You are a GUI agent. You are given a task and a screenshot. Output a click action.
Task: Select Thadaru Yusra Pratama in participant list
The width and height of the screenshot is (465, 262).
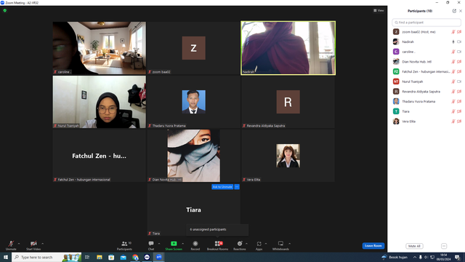(426, 101)
